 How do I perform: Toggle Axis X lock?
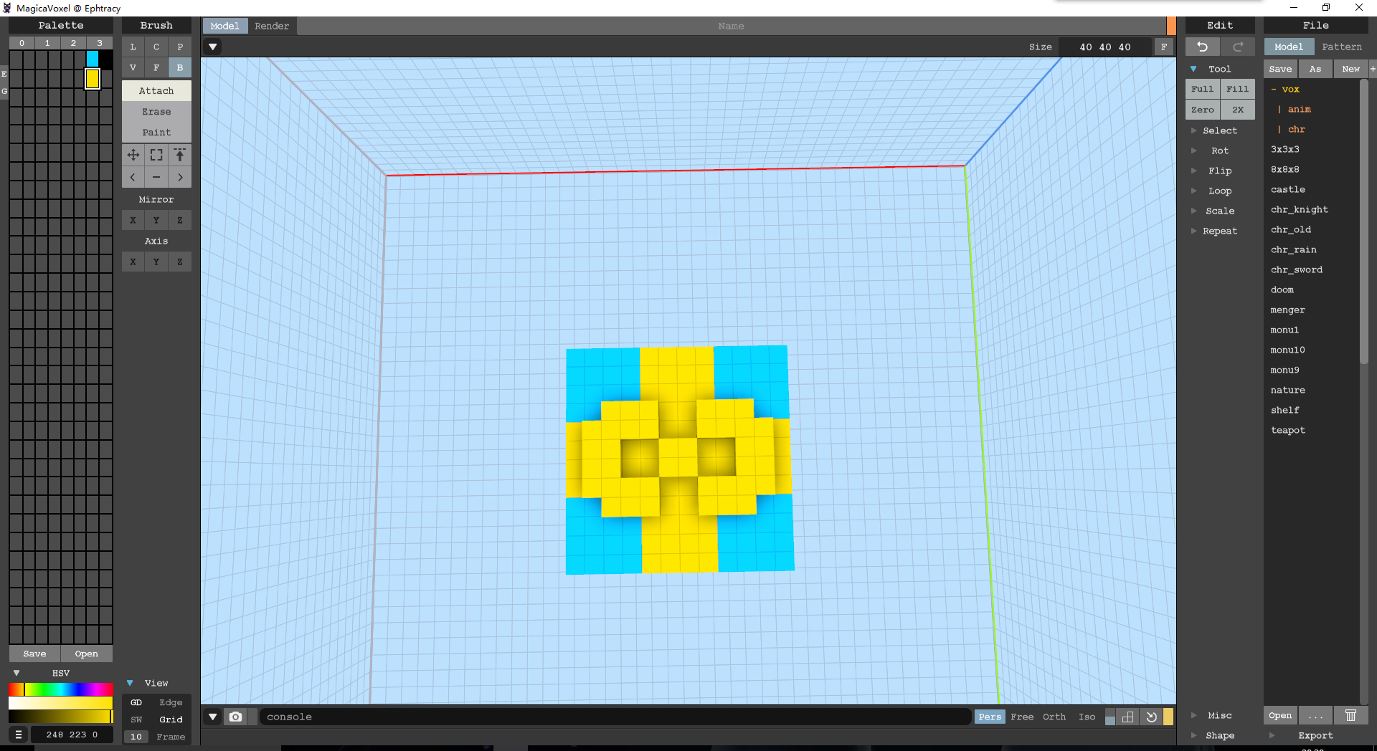(133, 262)
